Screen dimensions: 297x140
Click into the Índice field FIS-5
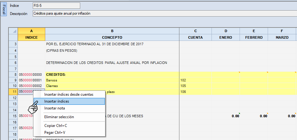(x=56, y=6)
